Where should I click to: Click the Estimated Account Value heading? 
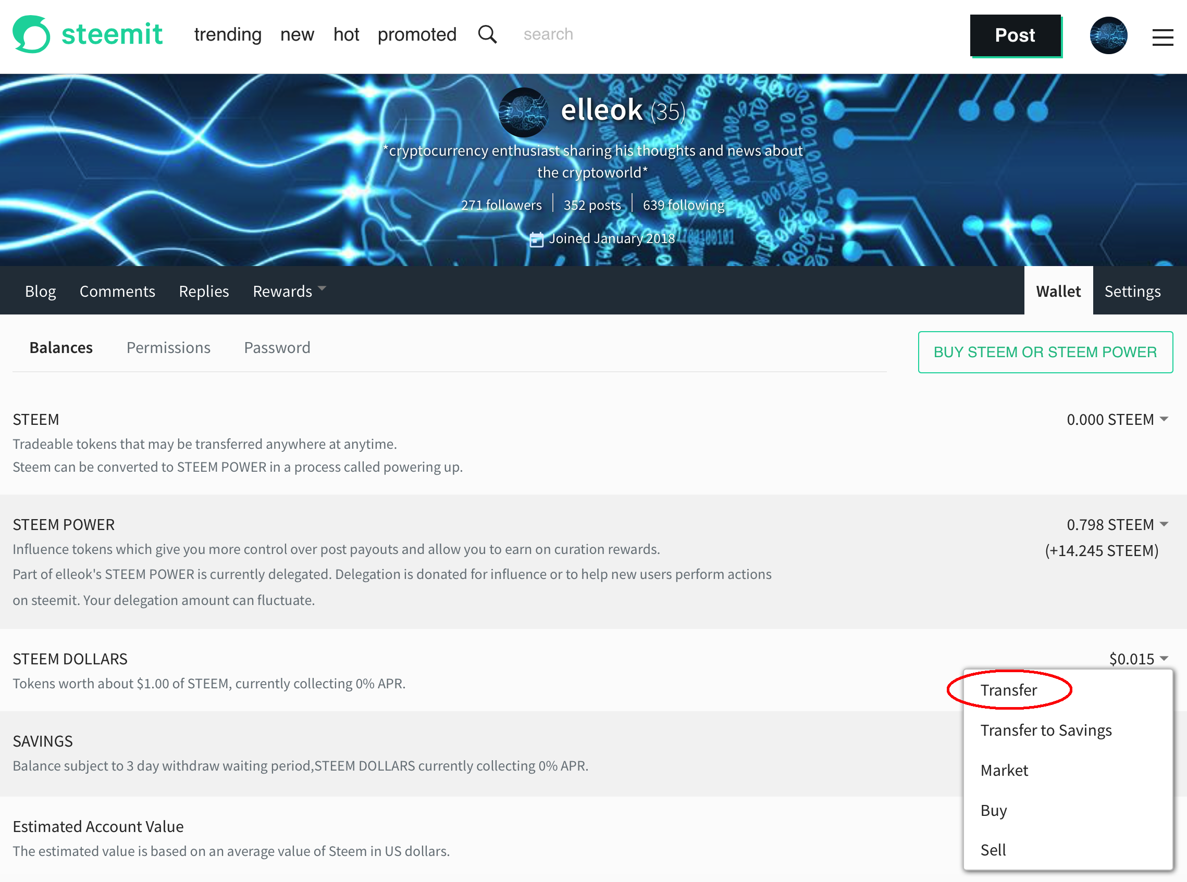click(x=98, y=826)
